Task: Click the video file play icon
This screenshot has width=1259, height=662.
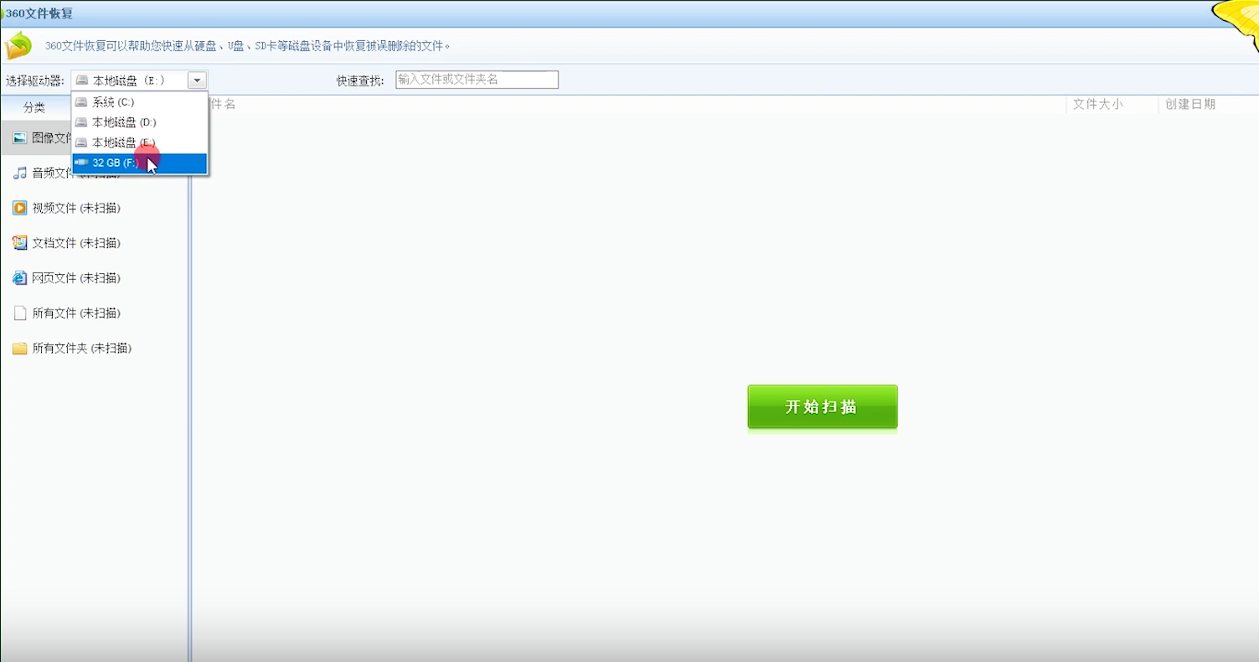Action: 20,208
